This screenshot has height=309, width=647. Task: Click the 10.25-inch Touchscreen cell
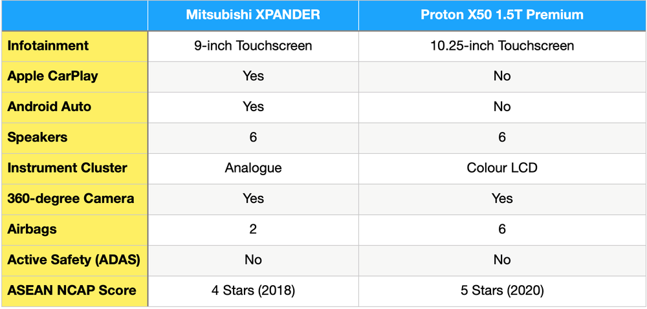[x=501, y=46]
